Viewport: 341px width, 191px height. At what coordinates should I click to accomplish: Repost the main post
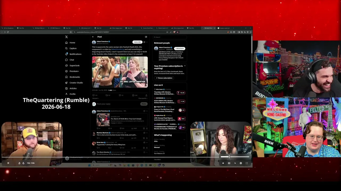coord(107,95)
